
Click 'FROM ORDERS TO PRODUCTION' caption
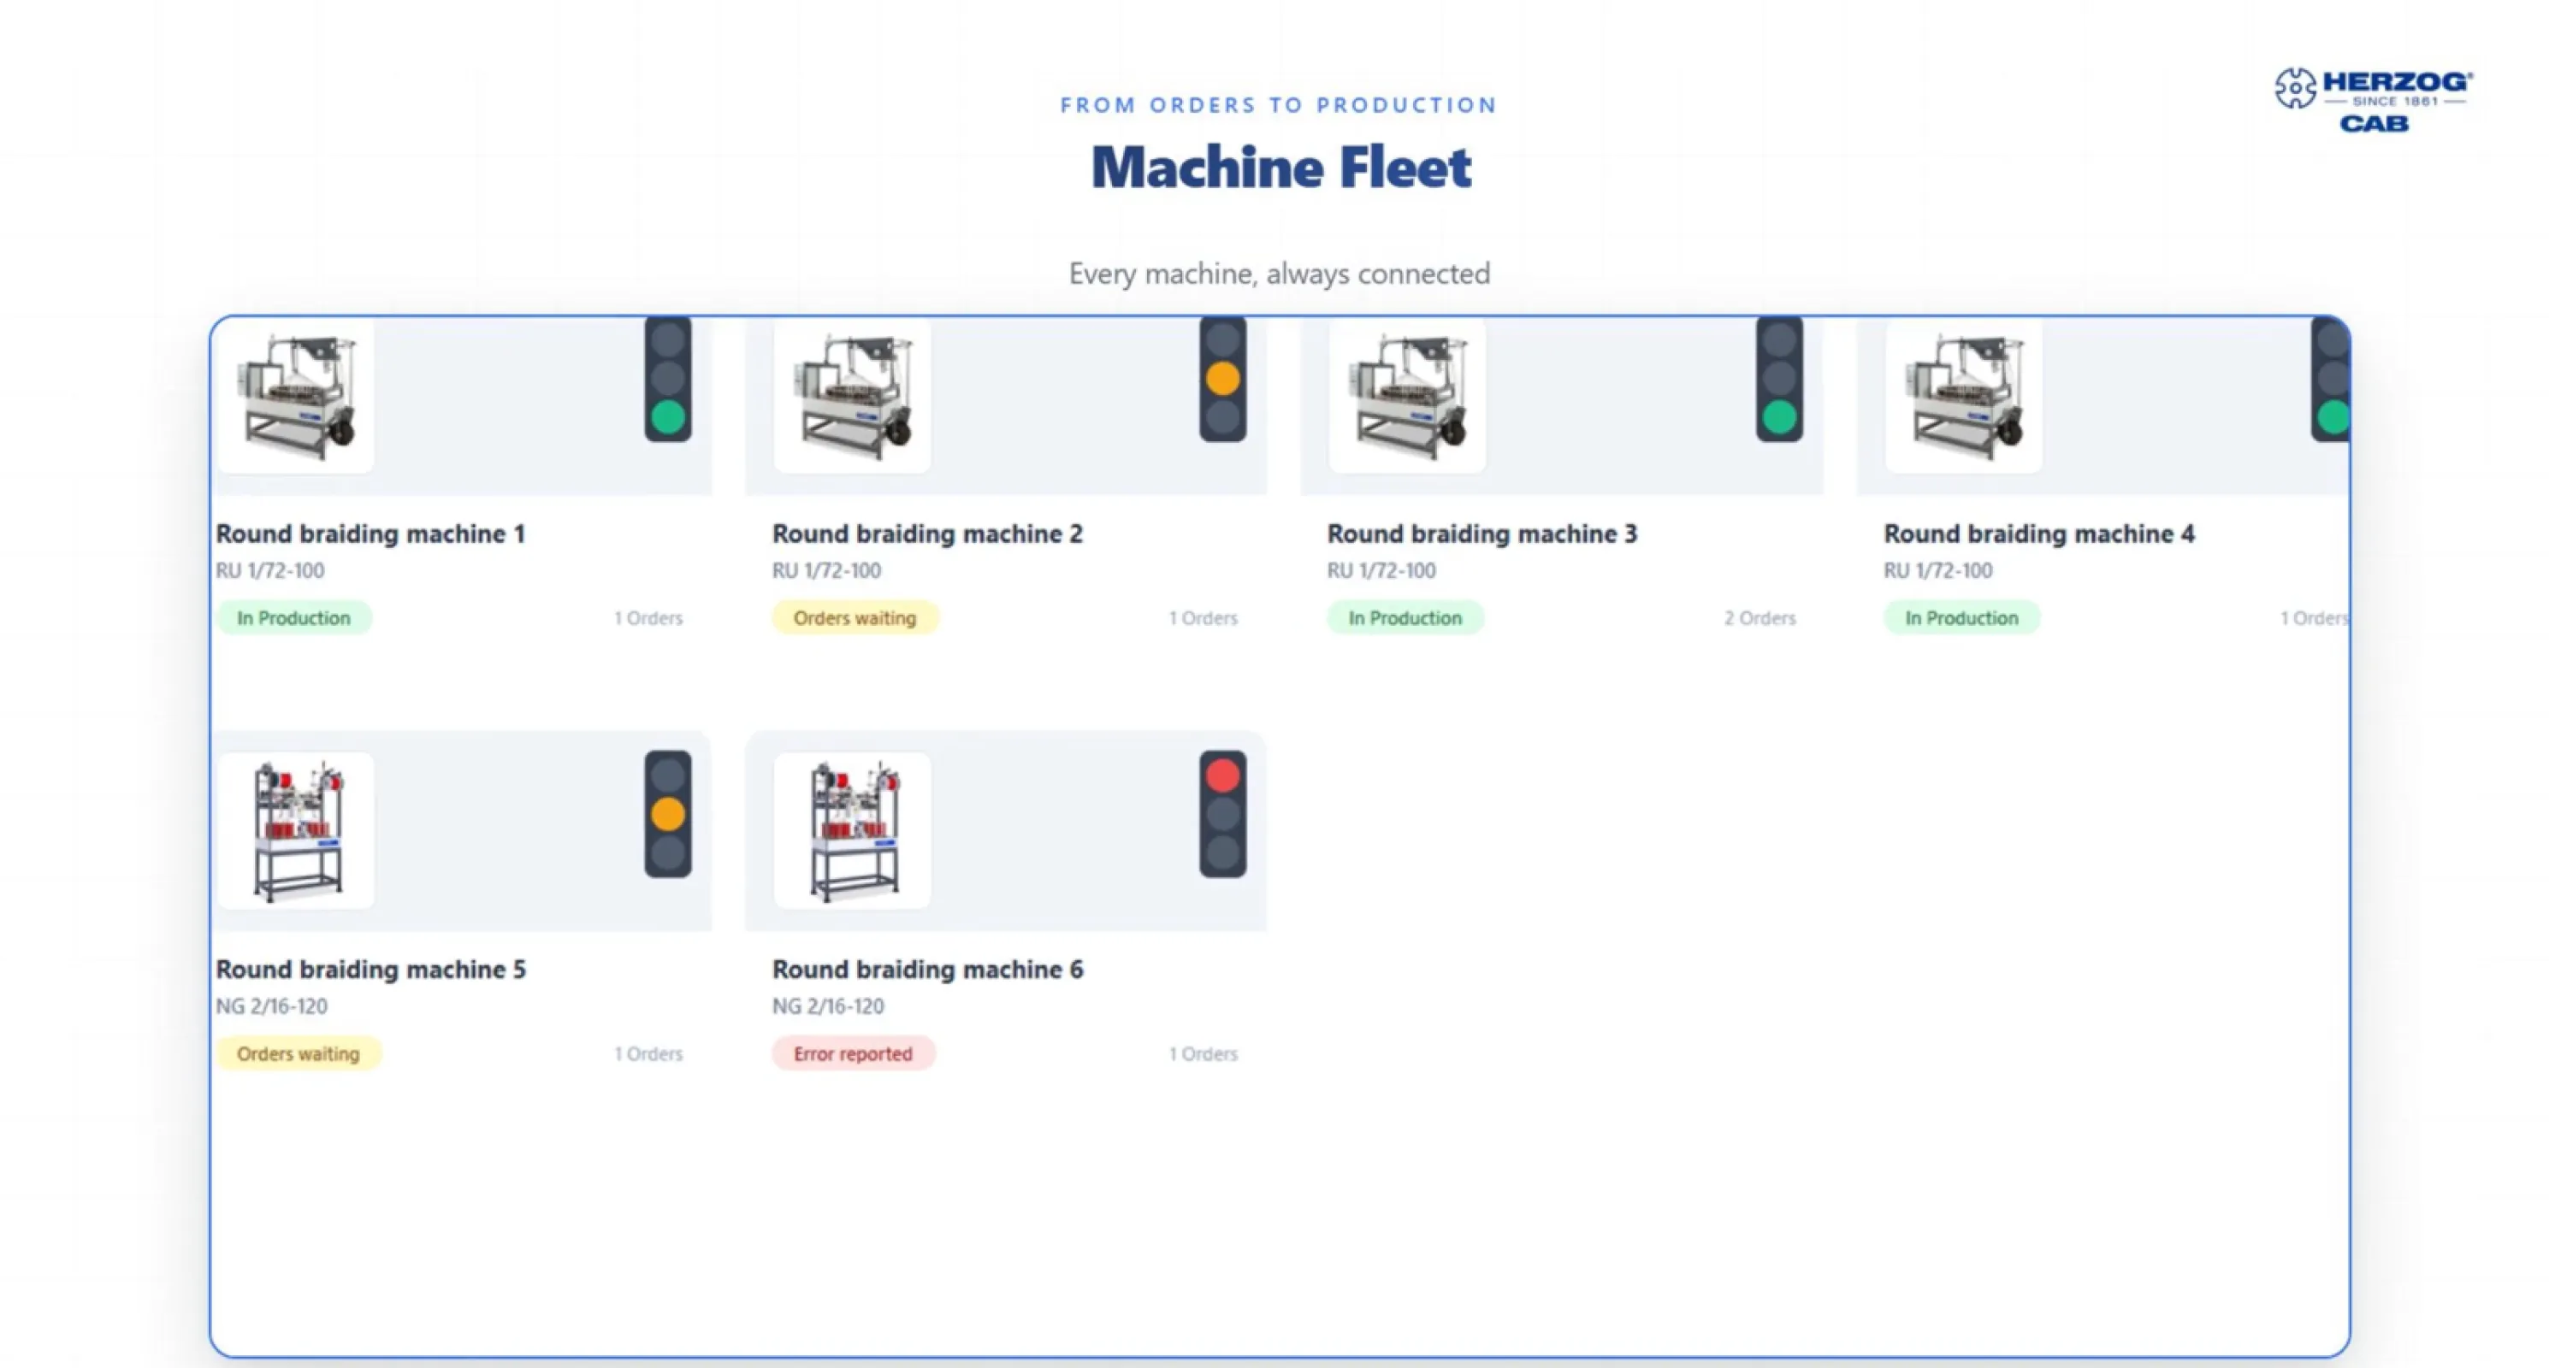click(1279, 105)
